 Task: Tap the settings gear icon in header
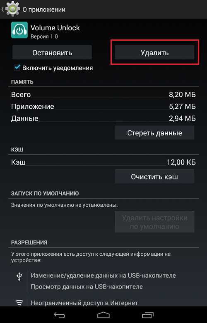13,9
